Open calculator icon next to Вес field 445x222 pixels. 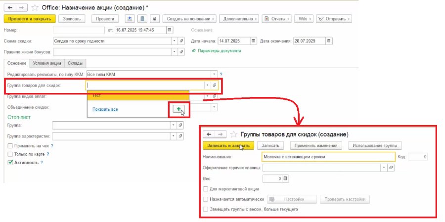point(285,178)
